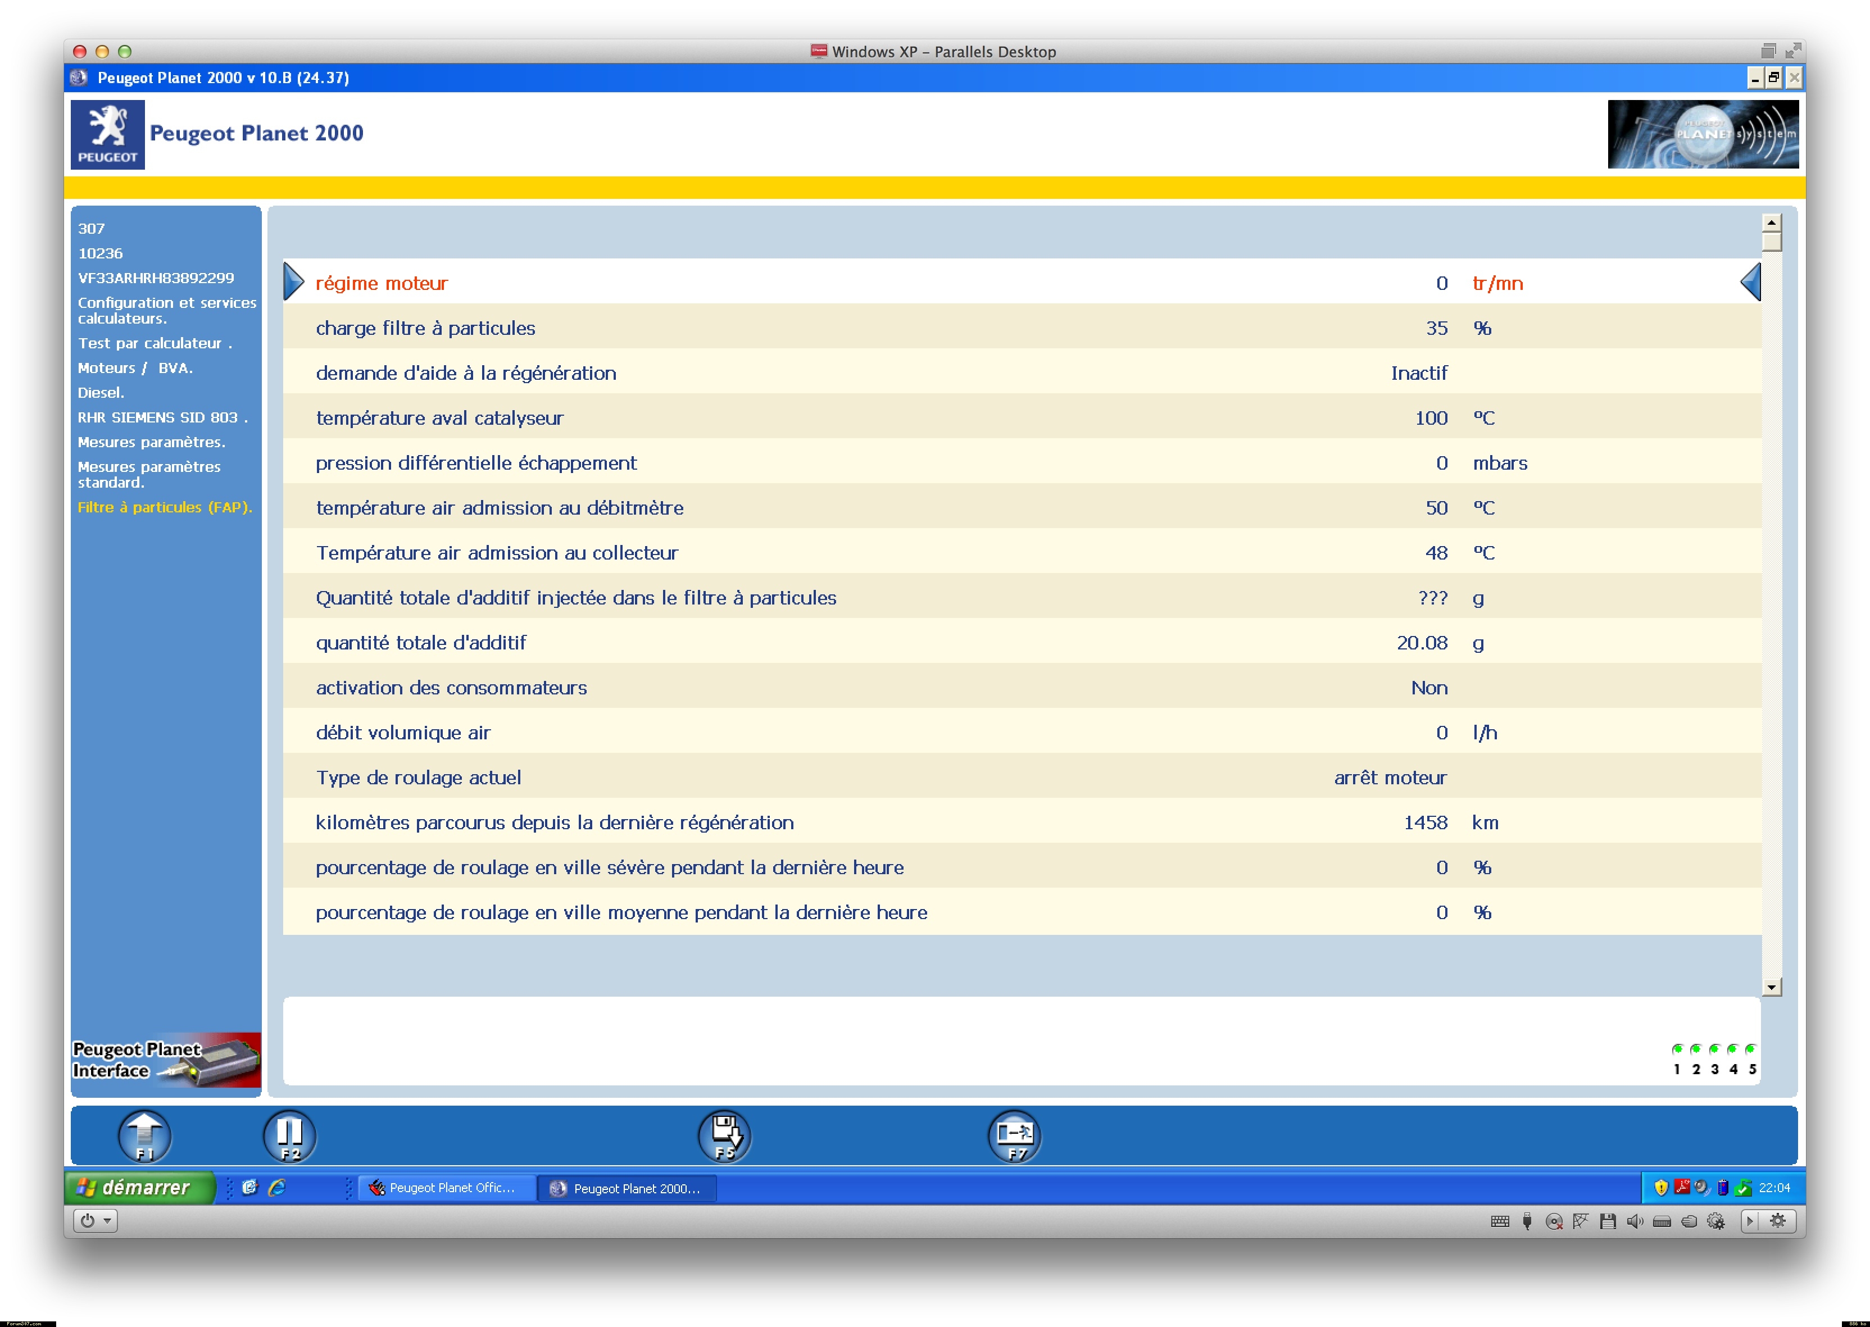Click the blue right-pointing arrow beside régime moteur
1870x1327 pixels.
coord(293,282)
